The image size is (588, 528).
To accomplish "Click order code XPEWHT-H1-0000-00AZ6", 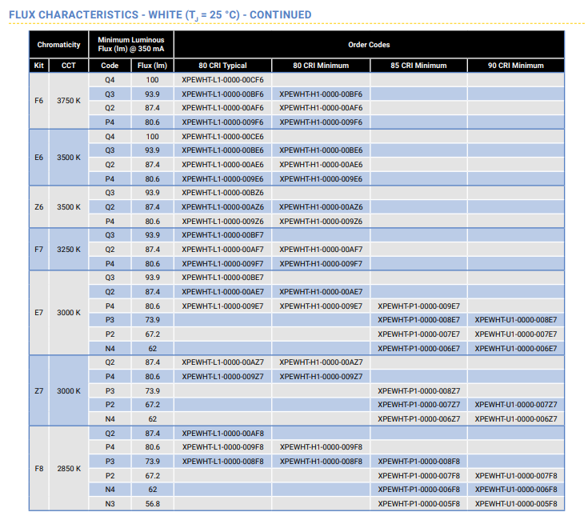I will pos(321,207).
